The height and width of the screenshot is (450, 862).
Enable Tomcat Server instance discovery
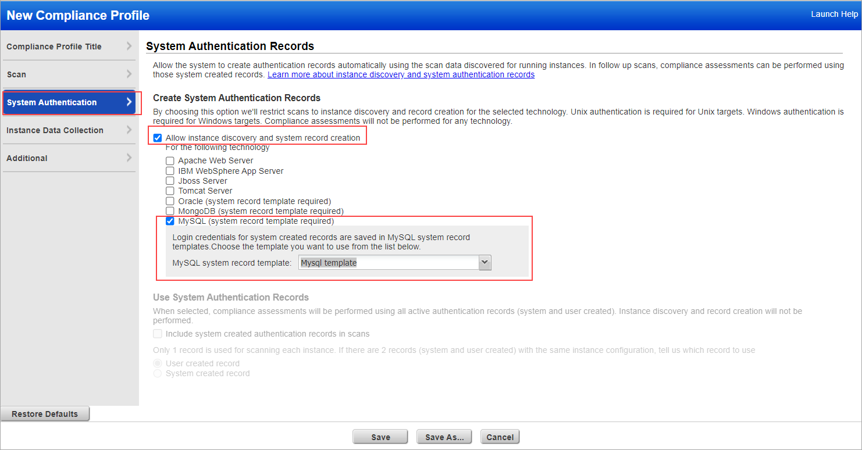(x=170, y=191)
